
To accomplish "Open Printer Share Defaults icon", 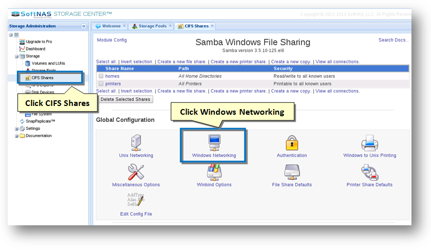I will (370, 172).
